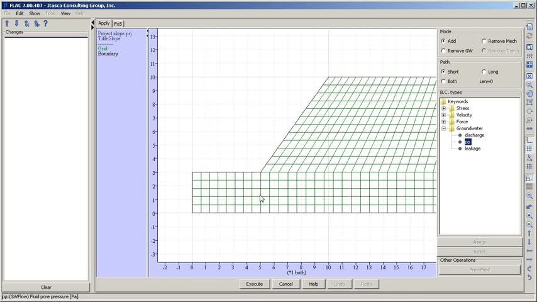537x302 pixels.
Task: Select the Remove GW radio button
Action: coord(443,51)
